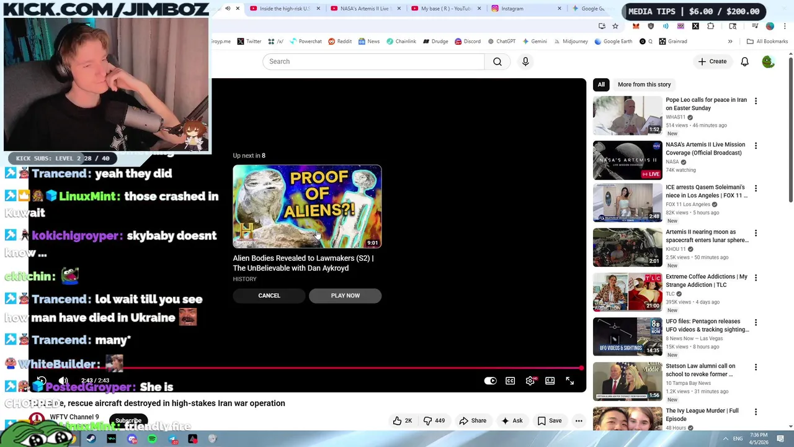Bookmark this page with star icon

(x=615, y=26)
